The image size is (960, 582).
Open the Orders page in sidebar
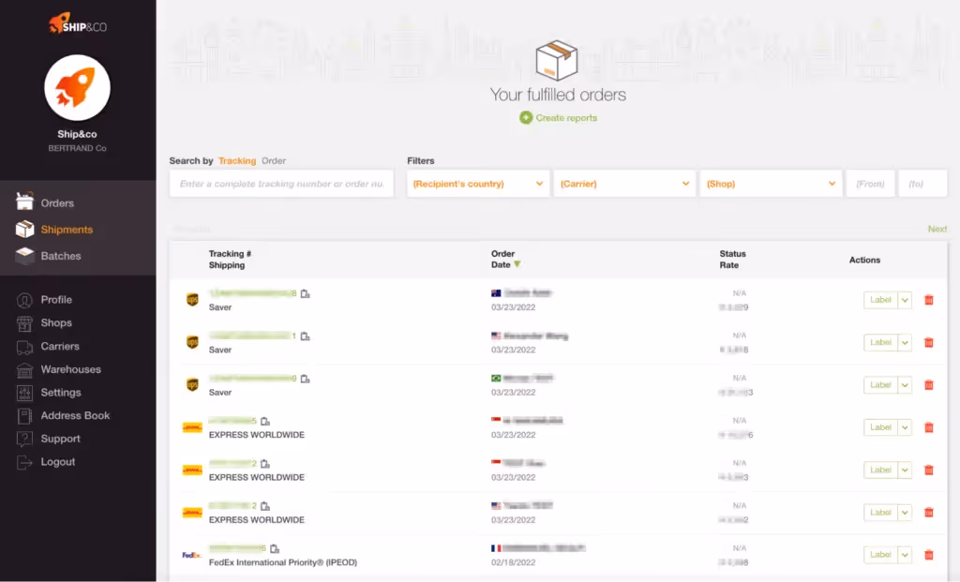click(x=57, y=203)
